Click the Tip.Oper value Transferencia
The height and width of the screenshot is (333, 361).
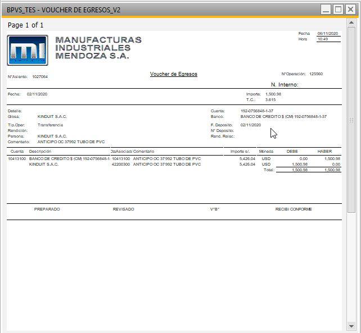(x=50, y=125)
